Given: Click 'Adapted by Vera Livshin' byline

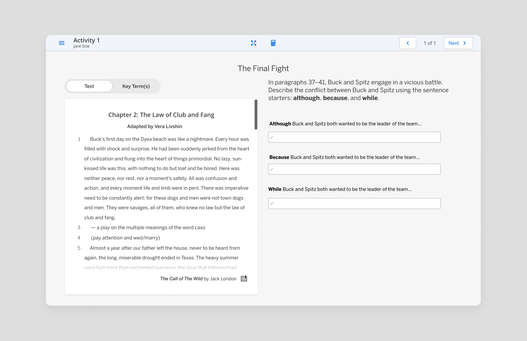Looking at the screenshot, I should click(x=155, y=126).
